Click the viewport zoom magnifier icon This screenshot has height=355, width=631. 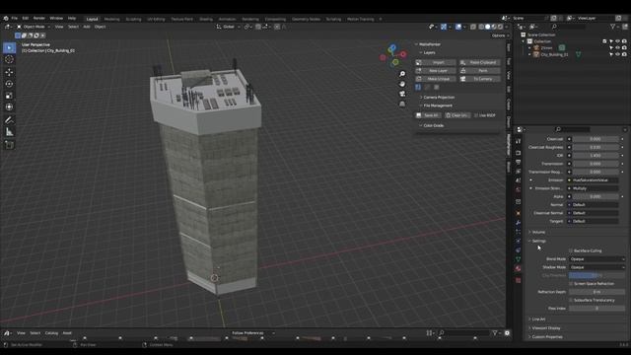[402, 74]
